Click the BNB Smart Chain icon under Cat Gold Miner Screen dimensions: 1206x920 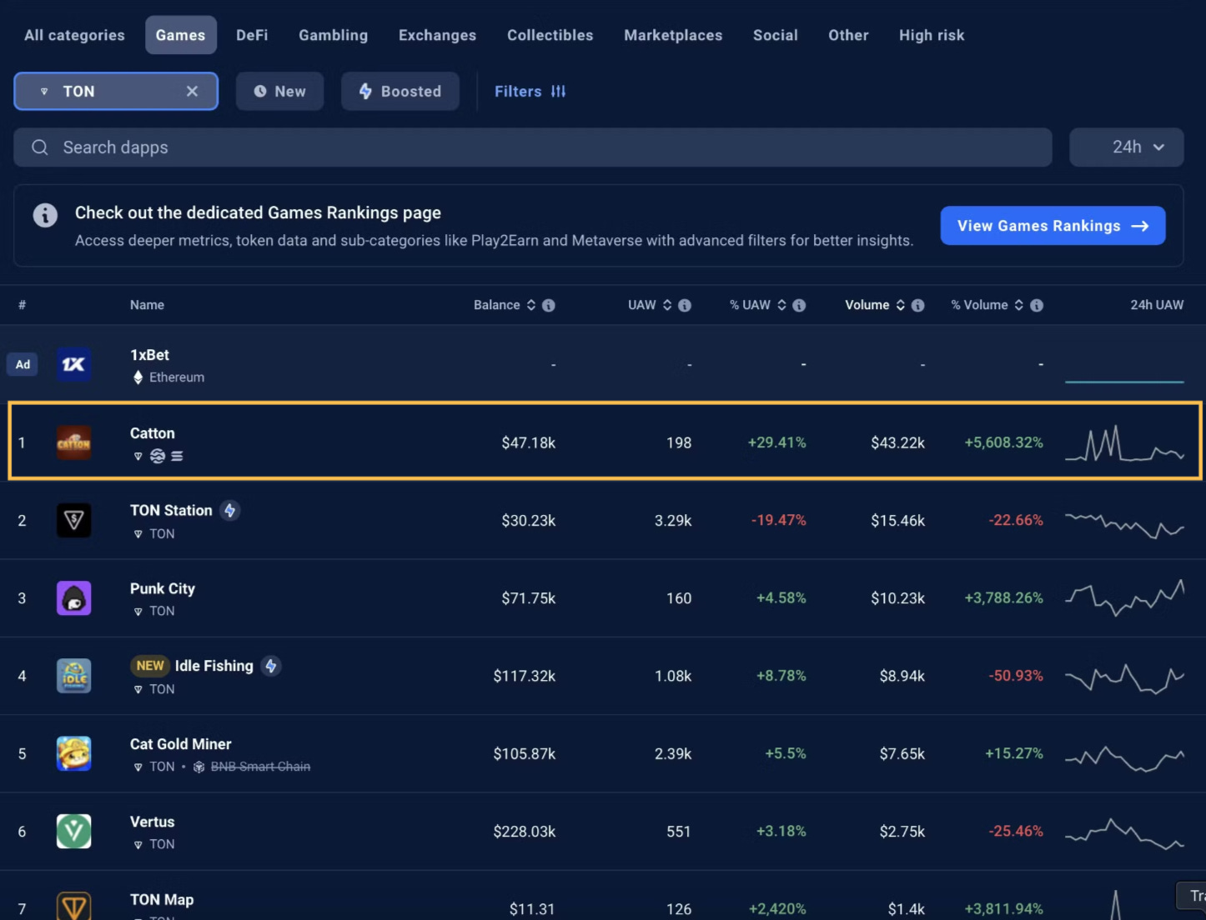[x=198, y=767]
